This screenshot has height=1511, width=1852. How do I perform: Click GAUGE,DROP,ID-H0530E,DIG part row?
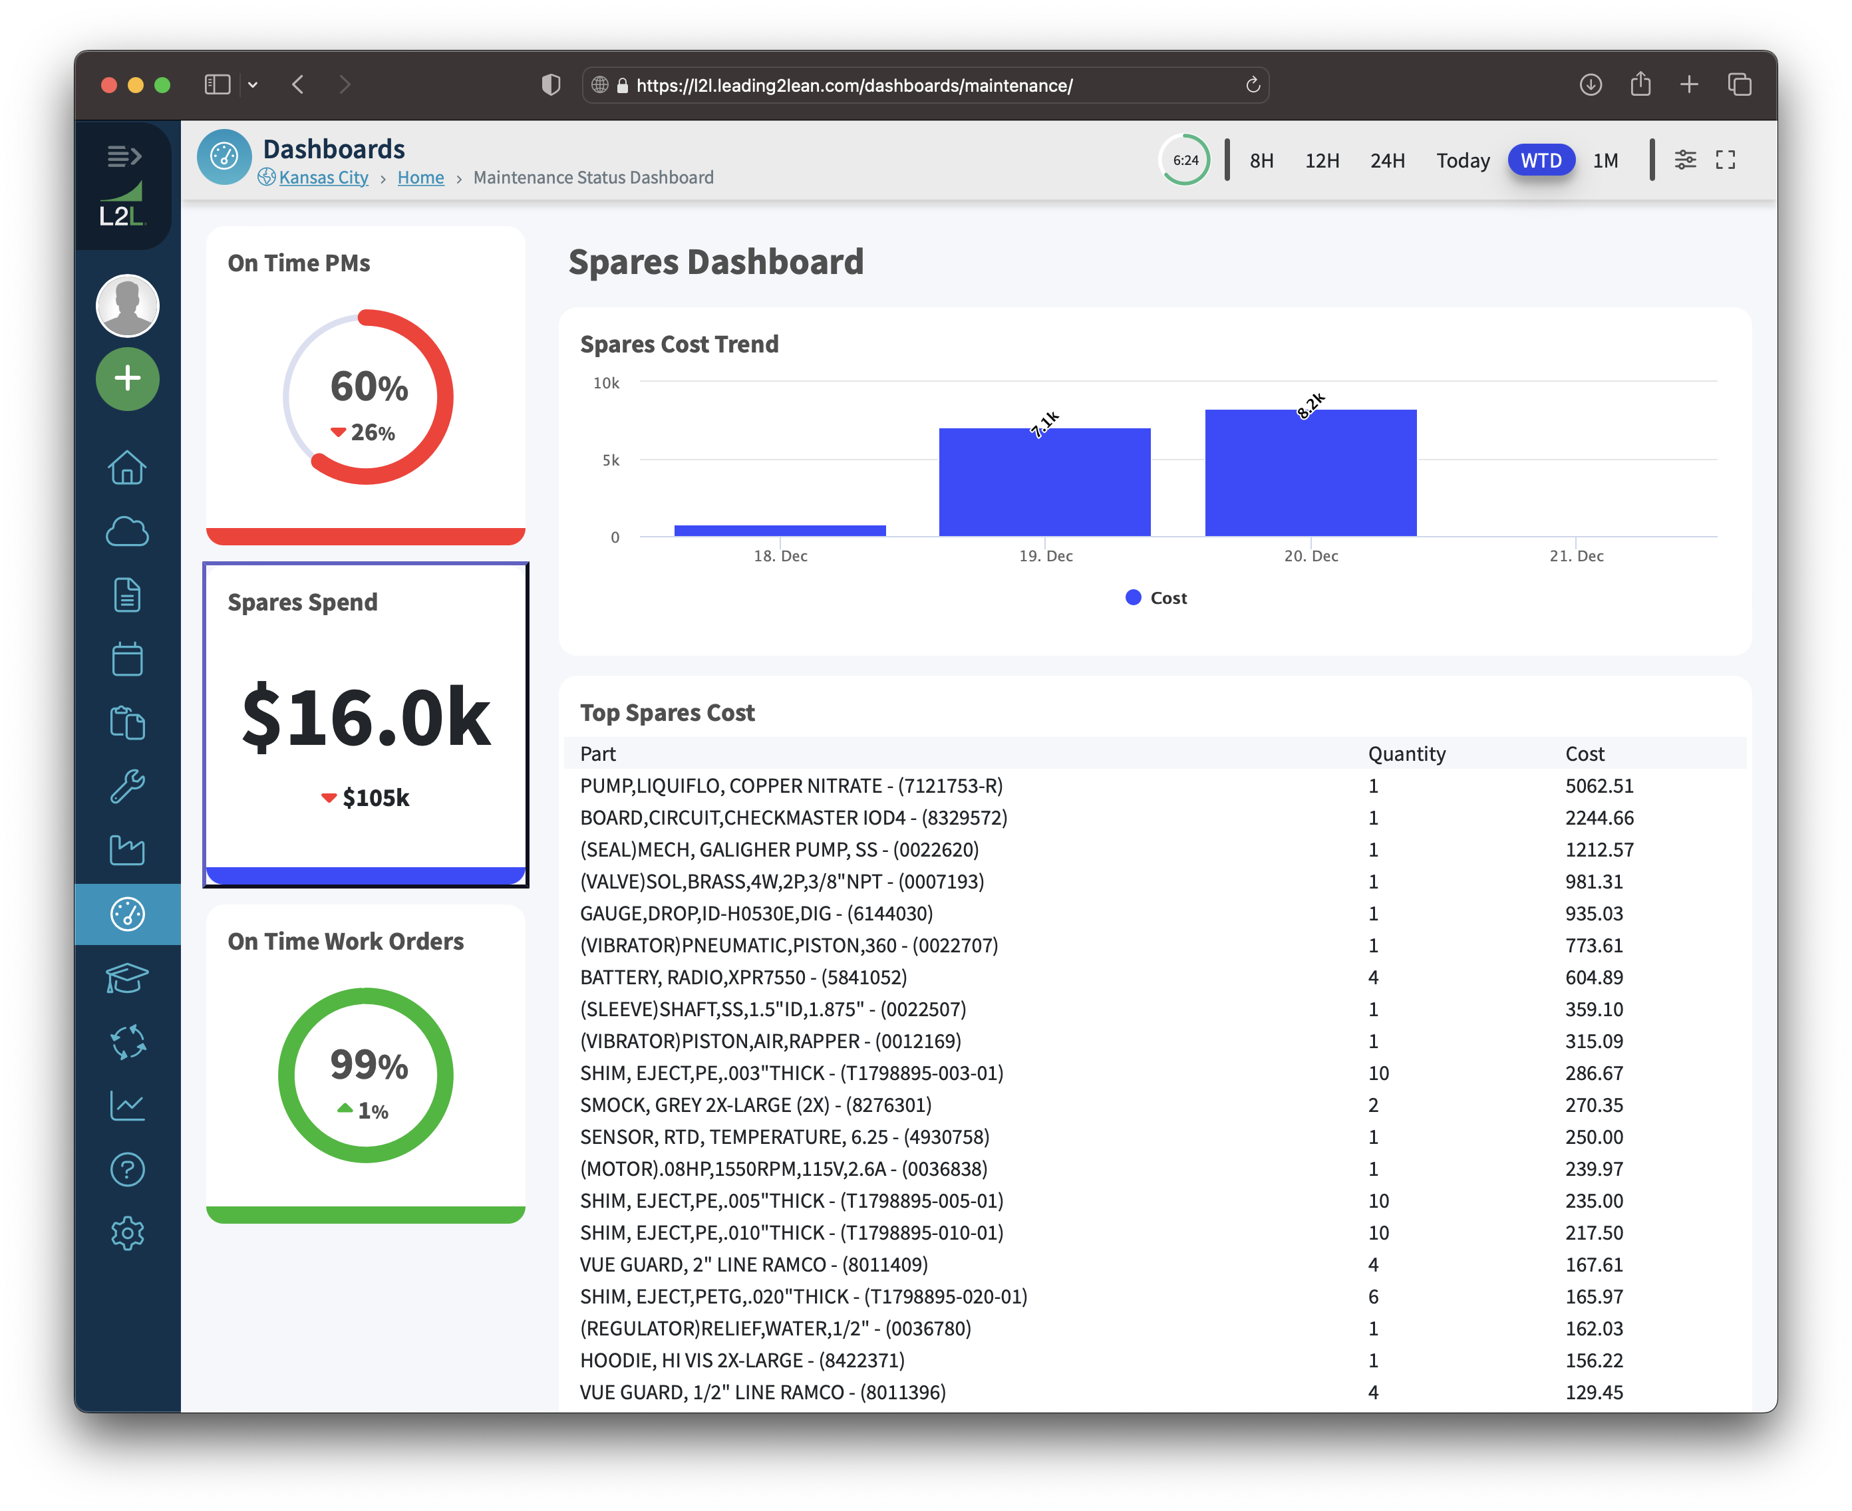1155,914
